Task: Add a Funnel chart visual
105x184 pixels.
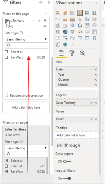Action: tap(73, 32)
